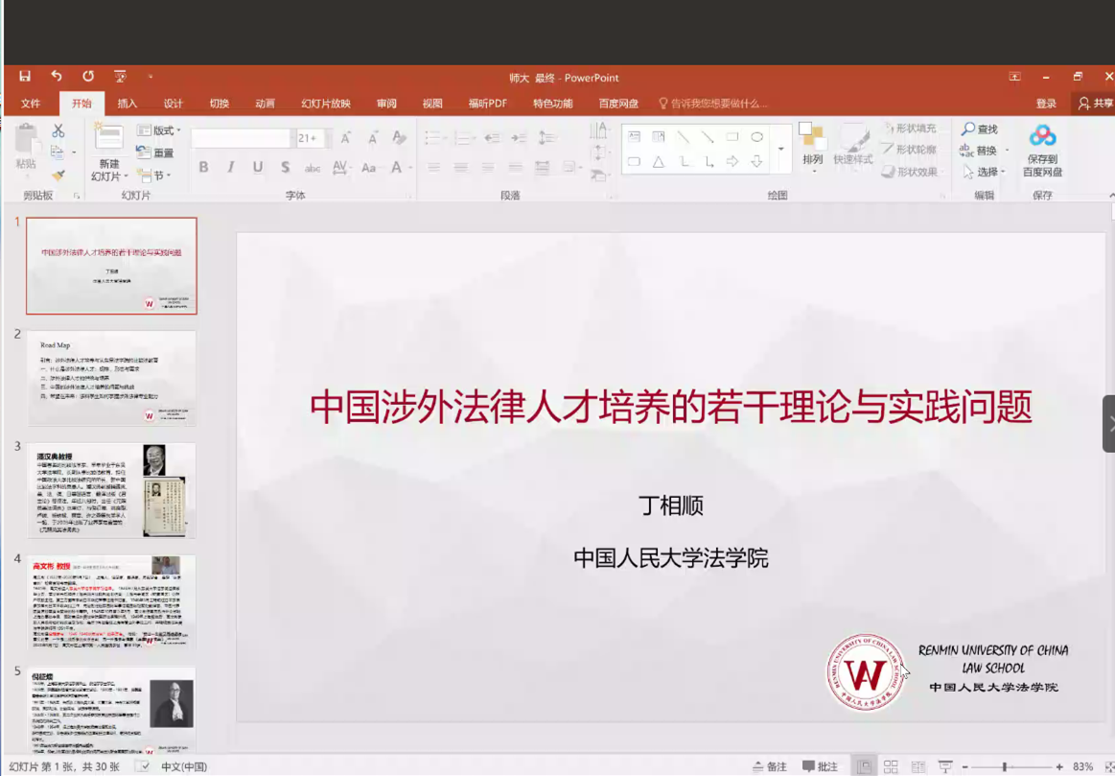Click the Save icon in quick access toolbar

25,77
